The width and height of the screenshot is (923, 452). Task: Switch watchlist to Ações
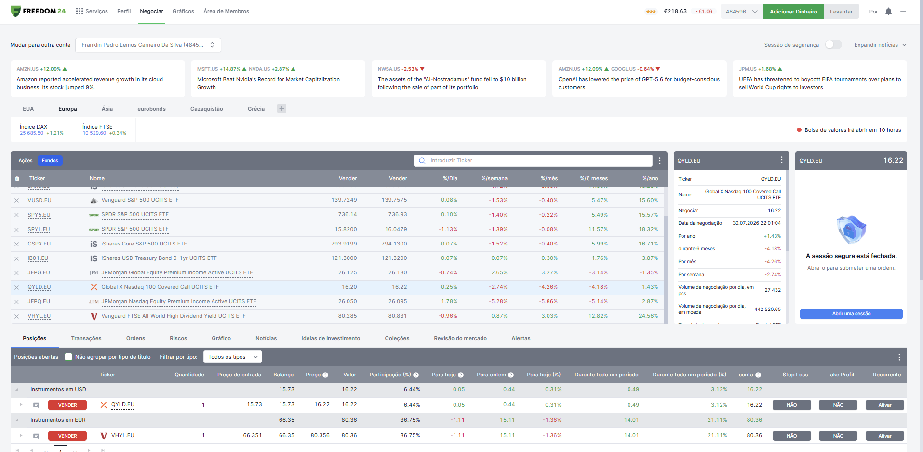26,161
